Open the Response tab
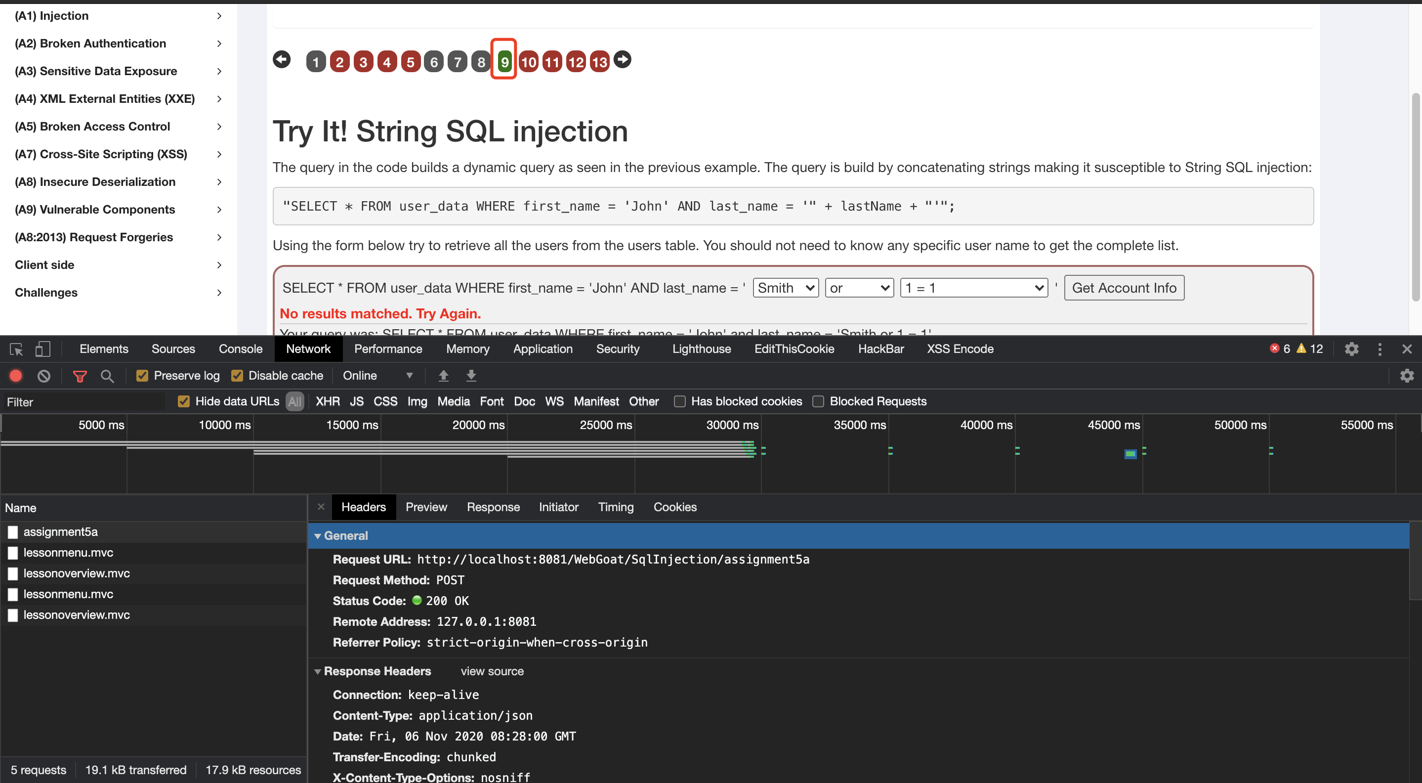The width and height of the screenshot is (1422, 783). [x=493, y=507]
